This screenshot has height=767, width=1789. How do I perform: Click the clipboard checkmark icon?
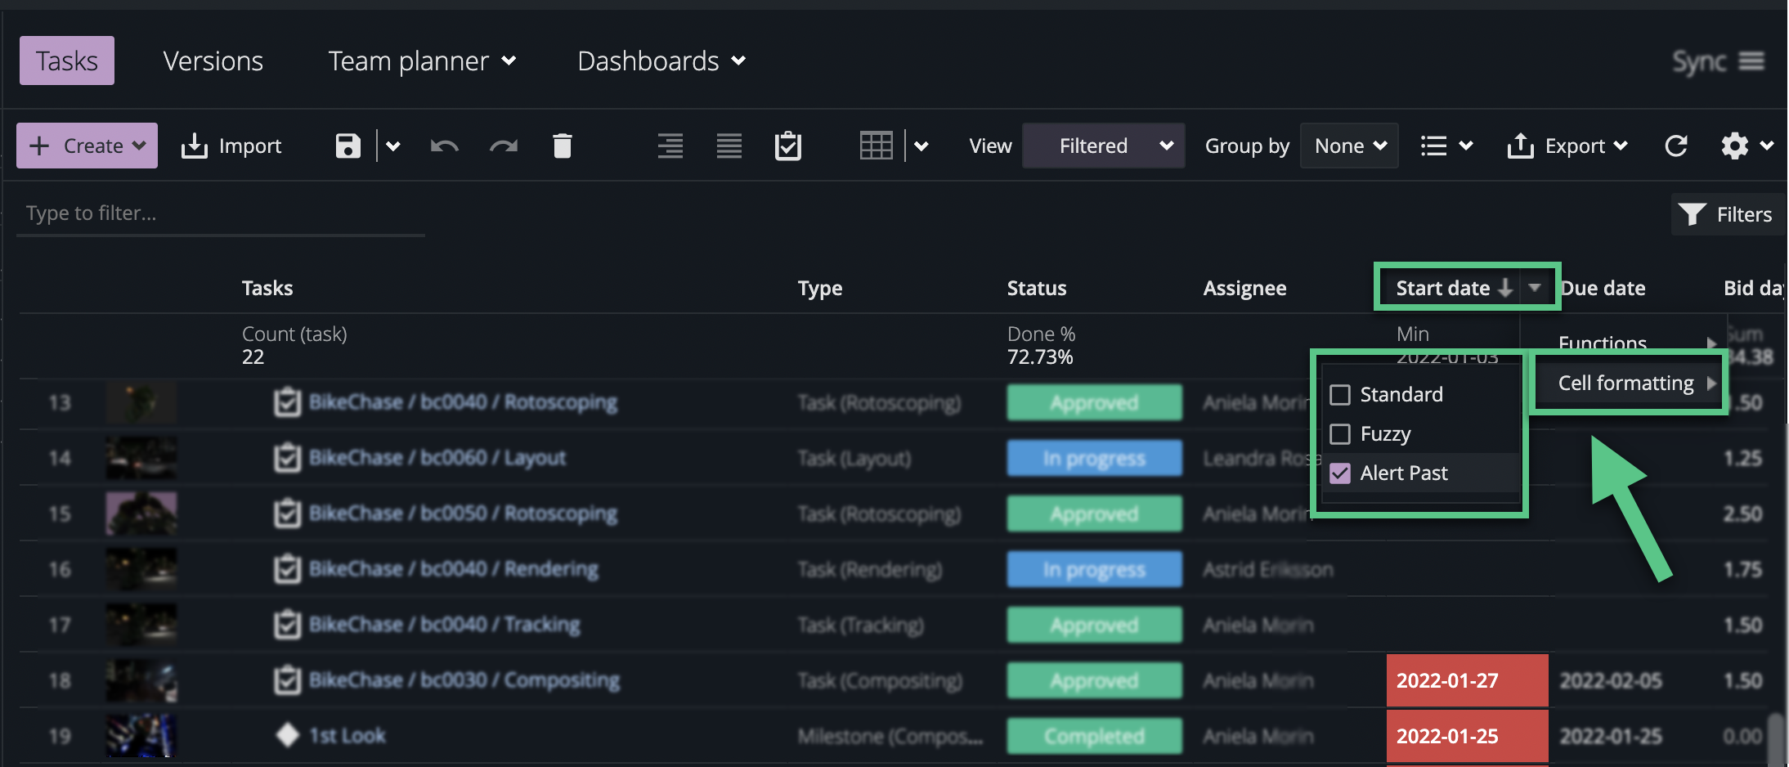click(787, 146)
